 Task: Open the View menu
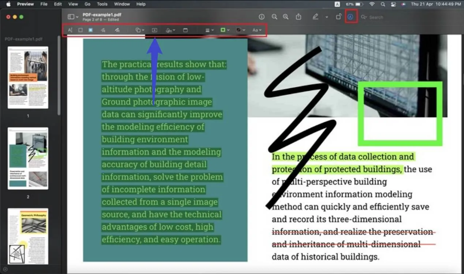73,4
